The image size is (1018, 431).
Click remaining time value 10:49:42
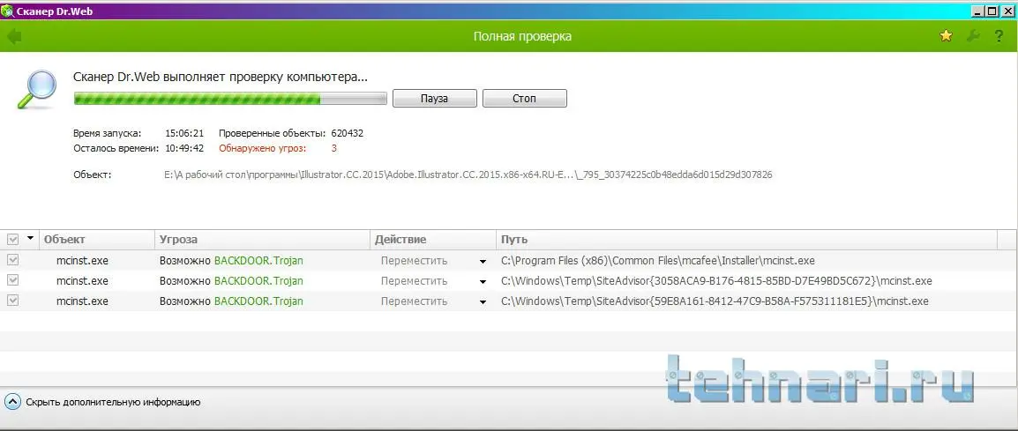184,148
